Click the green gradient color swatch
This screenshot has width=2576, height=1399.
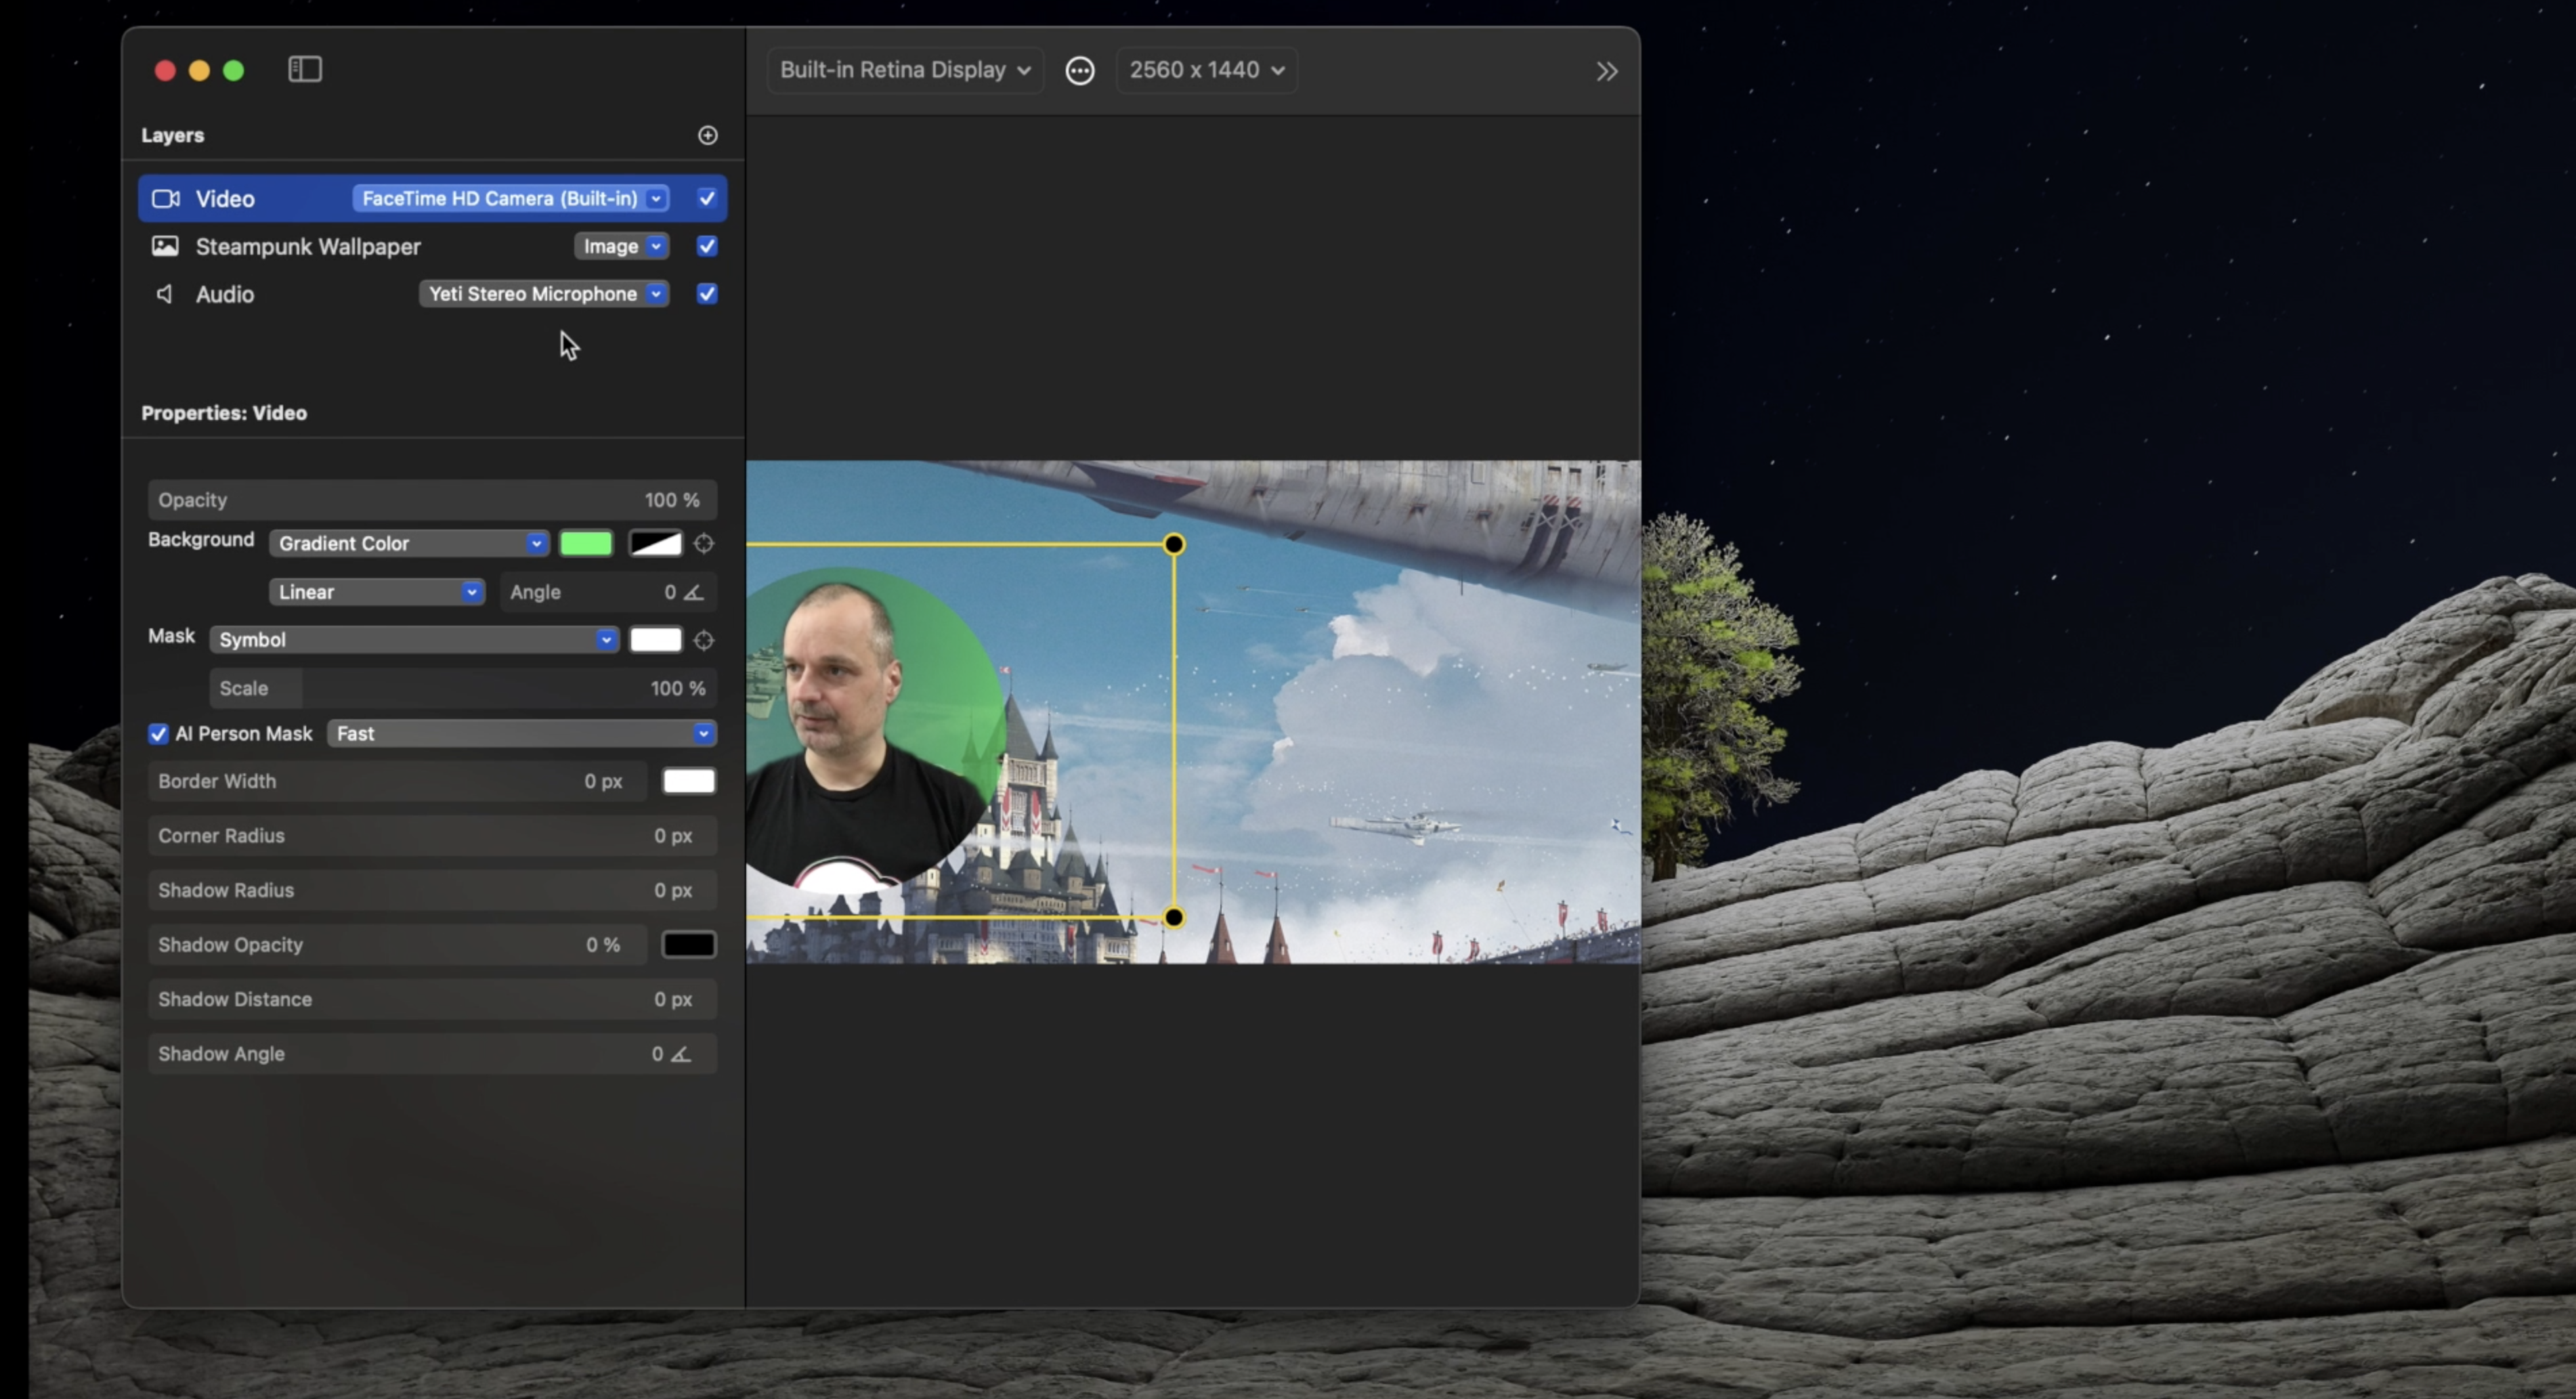pos(586,543)
